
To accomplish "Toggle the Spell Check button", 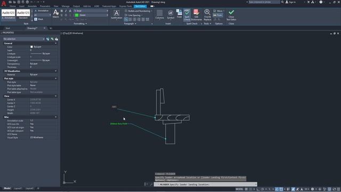I will point(187,15).
